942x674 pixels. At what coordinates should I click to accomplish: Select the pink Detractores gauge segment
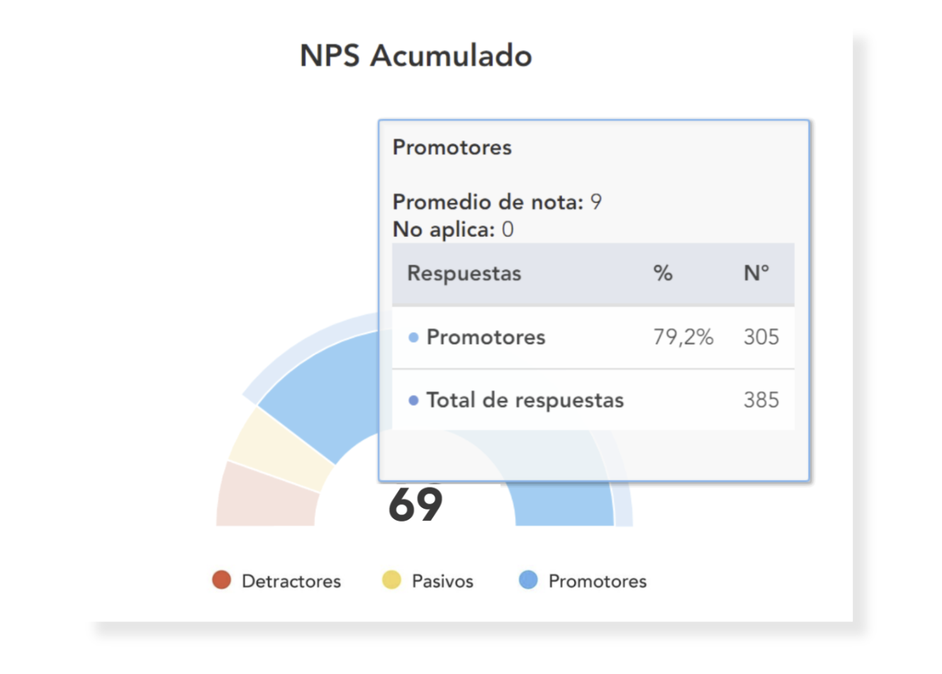pos(266,498)
